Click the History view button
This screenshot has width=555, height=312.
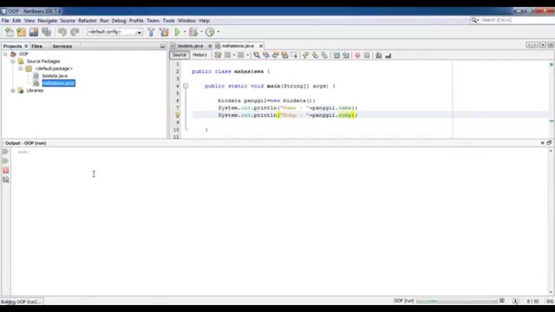click(199, 55)
